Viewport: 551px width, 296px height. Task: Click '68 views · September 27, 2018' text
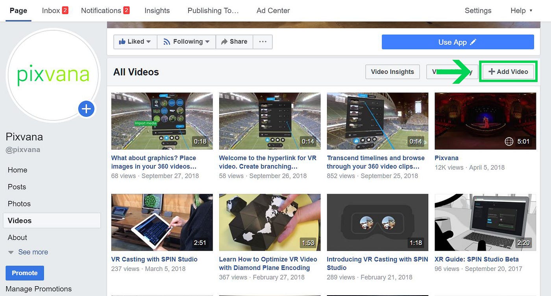pyautogui.click(x=155, y=176)
